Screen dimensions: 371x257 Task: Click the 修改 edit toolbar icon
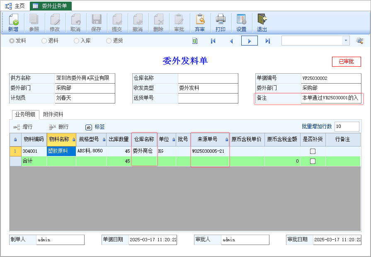[x=55, y=19]
